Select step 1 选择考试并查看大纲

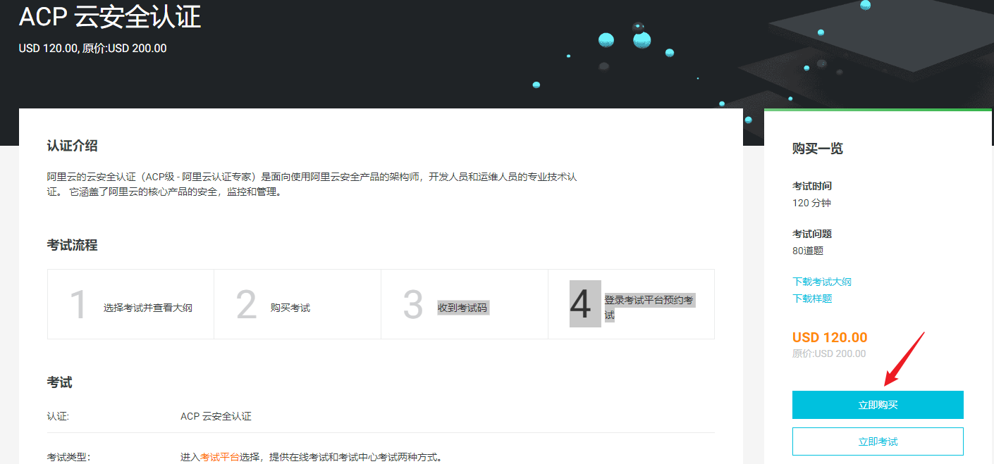[x=130, y=303]
